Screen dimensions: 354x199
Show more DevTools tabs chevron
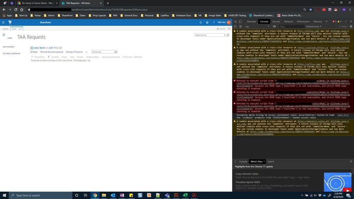(326, 22)
